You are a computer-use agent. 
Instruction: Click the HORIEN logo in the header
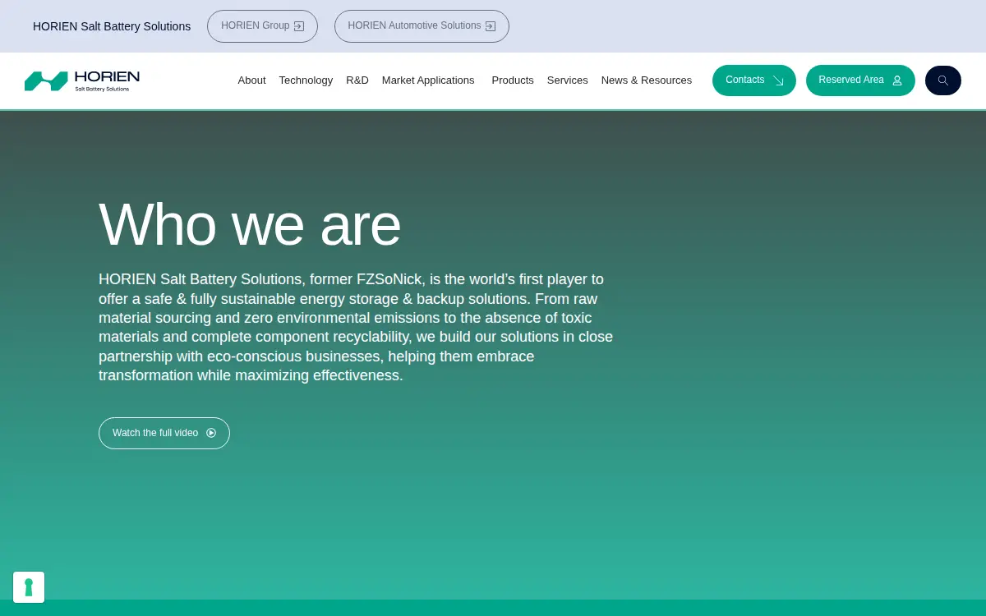point(82,80)
